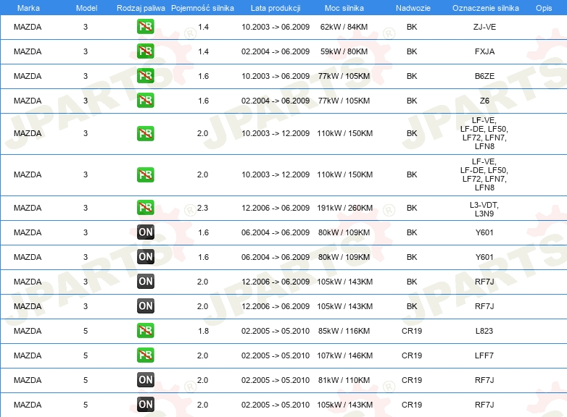Click the Oznaczenie silnika header
The image size is (567, 417).
[x=485, y=8]
